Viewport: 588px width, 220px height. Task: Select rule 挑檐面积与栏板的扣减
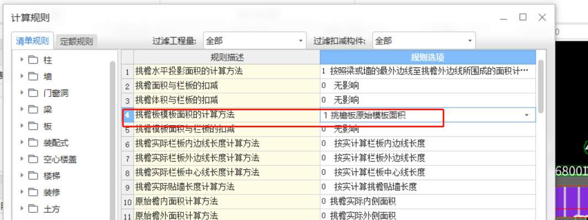[227, 85]
